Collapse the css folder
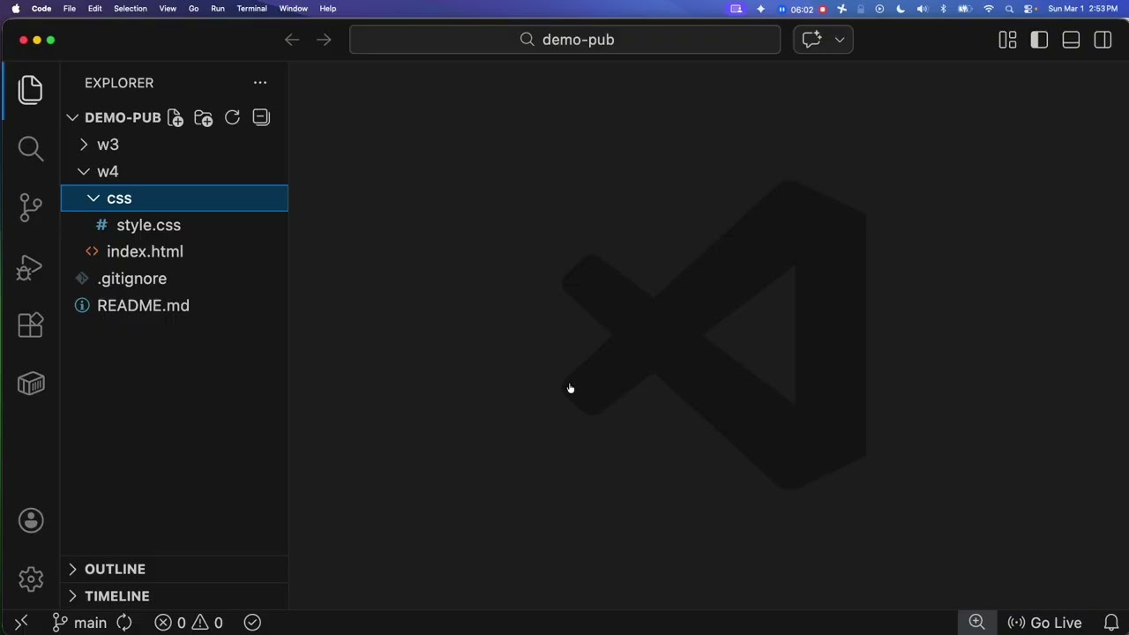 93,198
